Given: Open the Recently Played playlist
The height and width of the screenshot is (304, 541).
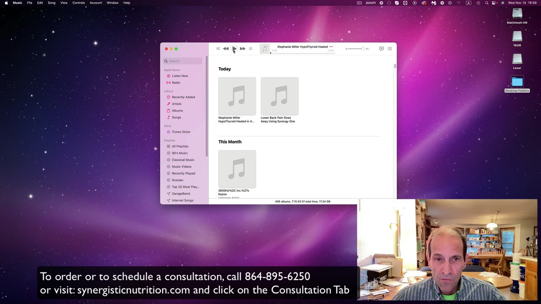Looking at the screenshot, I should (x=183, y=174).
